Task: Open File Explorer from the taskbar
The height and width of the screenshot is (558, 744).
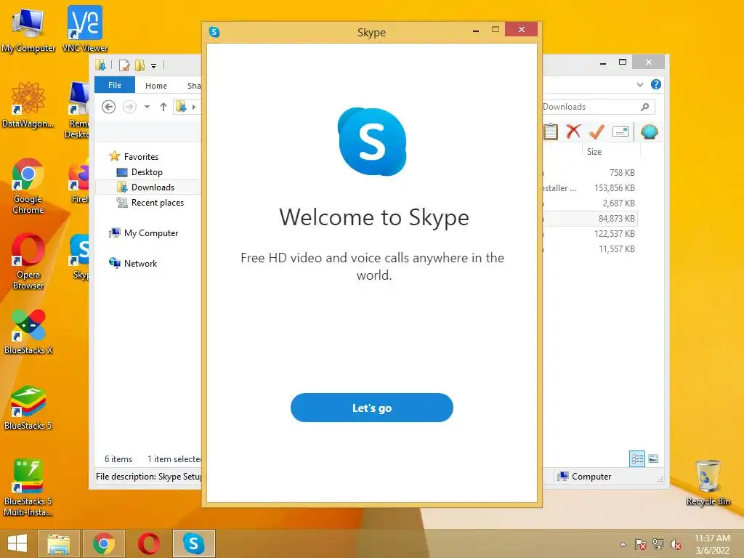Action: tap(58, 543)
